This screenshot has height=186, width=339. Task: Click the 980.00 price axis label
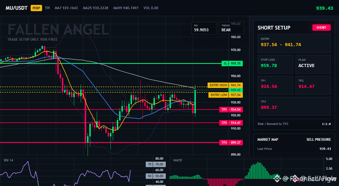(236, 37)
